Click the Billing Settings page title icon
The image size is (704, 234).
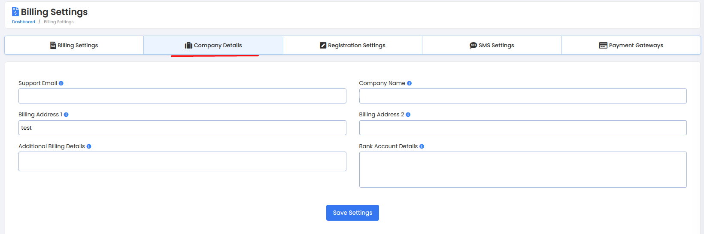[15, 12]
